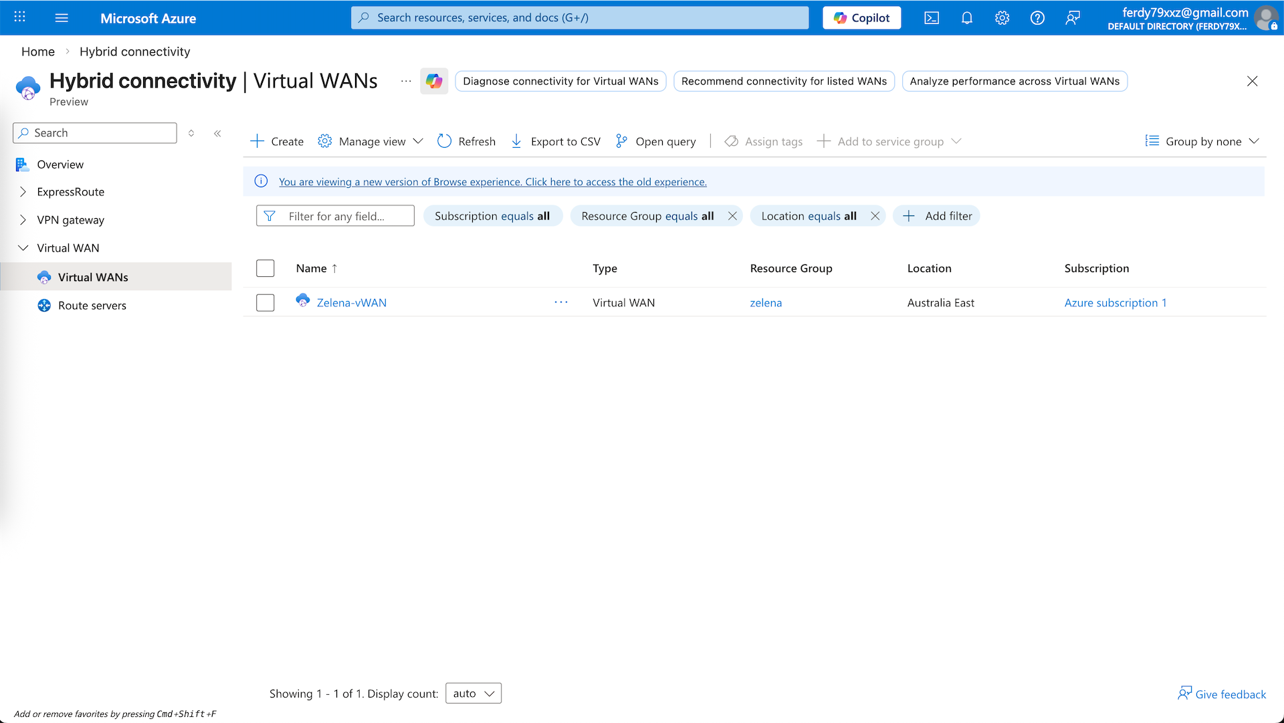1284x723 pixels.
Task: Open the Zelena-vWAN row ellipsis menu
Action: (x=561, y=302)
